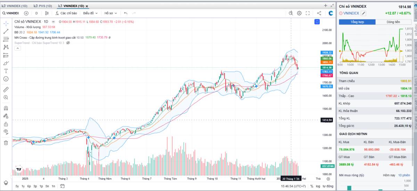This screenshot has width=417, height=191.
Task: Toggle lock all drawing tools
Action: tap(6, 124)
